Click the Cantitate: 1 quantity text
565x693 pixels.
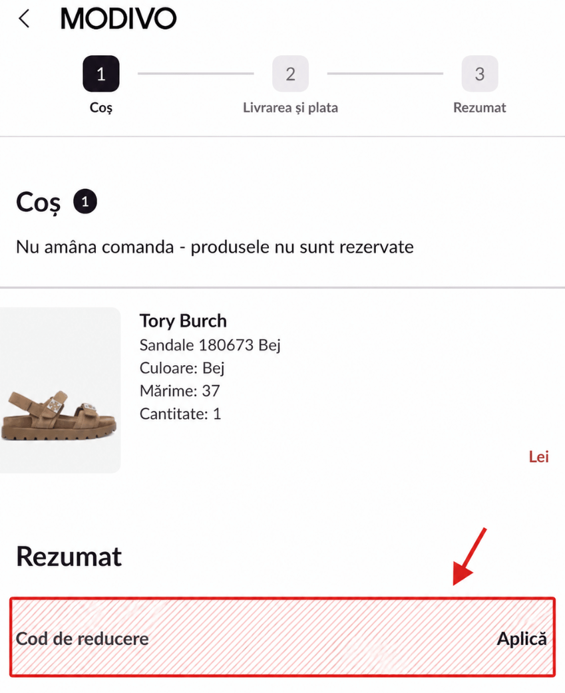click(180, 414)
